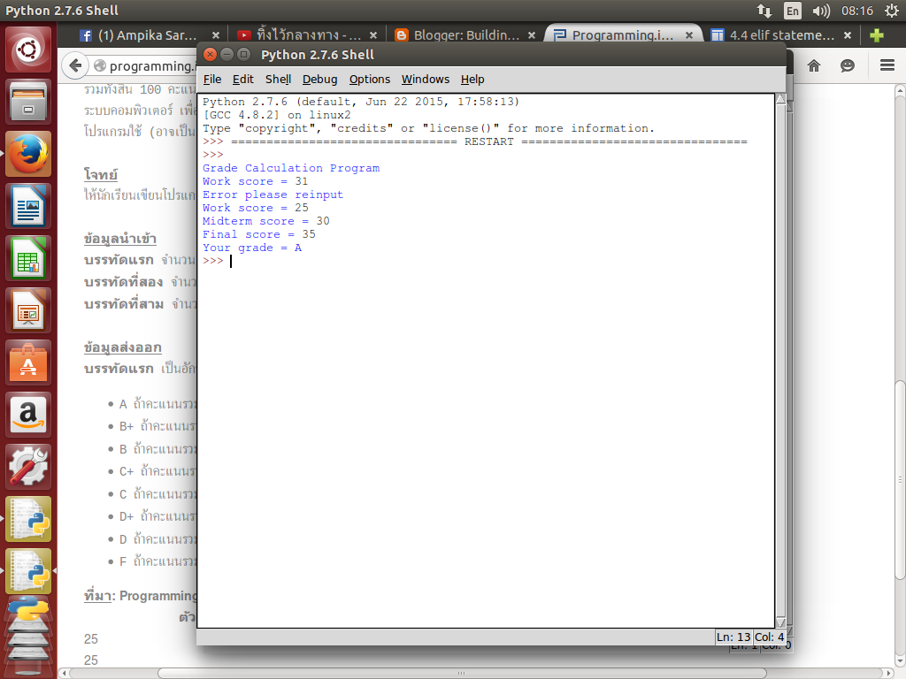Open the Amazon launcher icon

28,415
